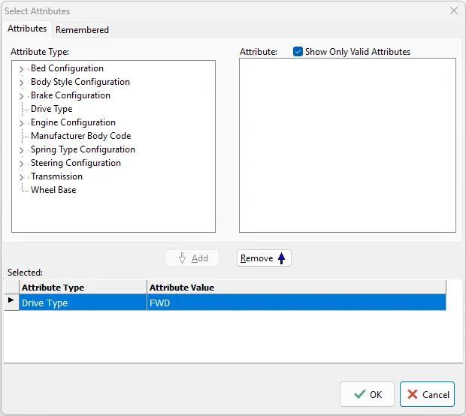
Task: Switch to the Remembered tab
Action: (82, 30)
